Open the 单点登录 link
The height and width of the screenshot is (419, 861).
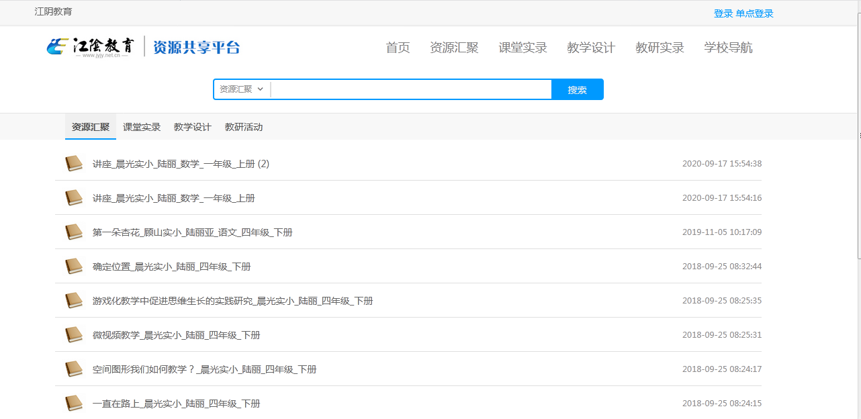click(x=755, y=13)
